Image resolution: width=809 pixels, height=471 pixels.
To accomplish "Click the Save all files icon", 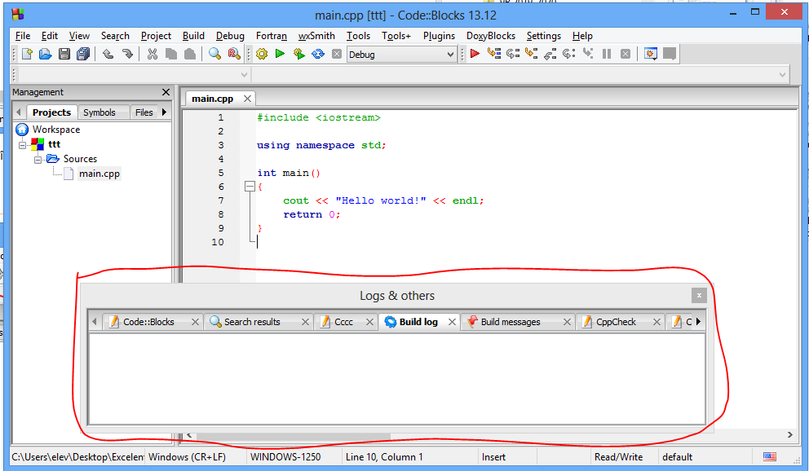I will [x=83, y=54].
